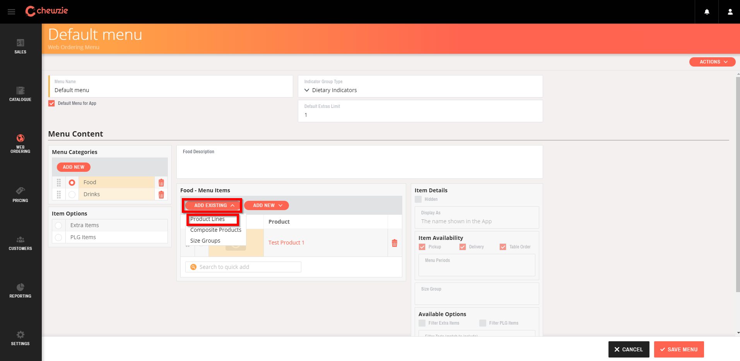Choose Product Lines from the menu

207,219
